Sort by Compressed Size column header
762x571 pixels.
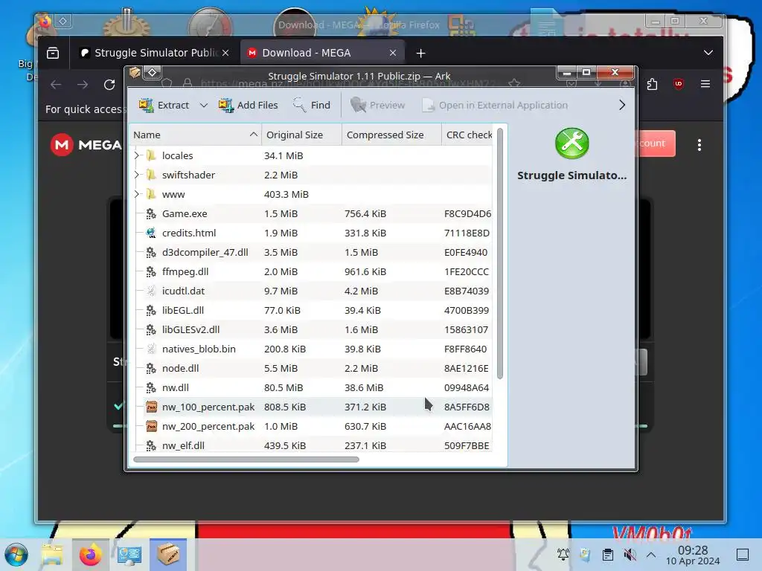point(391,135)
